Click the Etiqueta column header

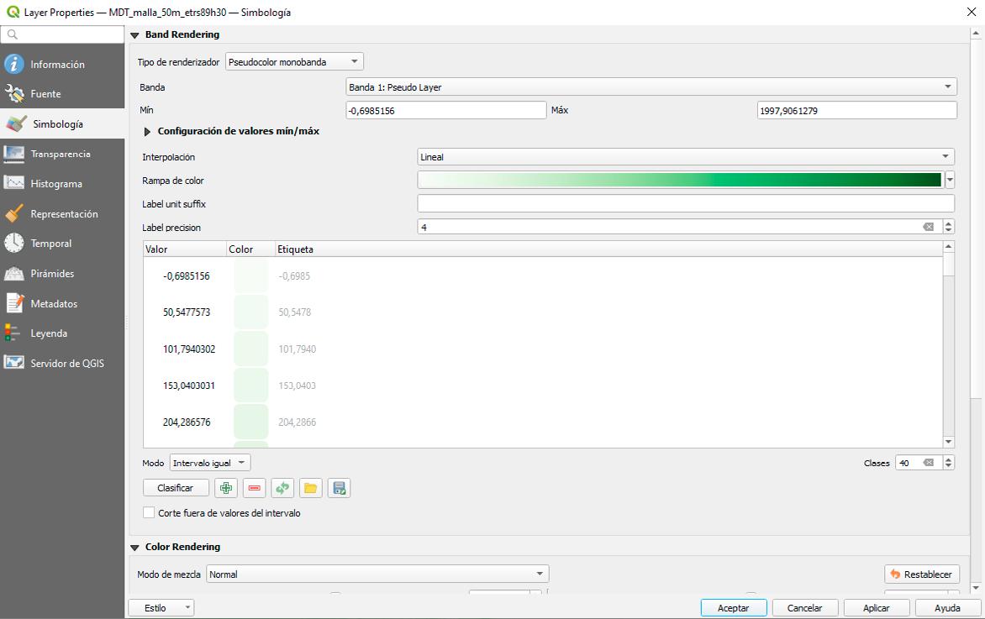pos(609,249)
